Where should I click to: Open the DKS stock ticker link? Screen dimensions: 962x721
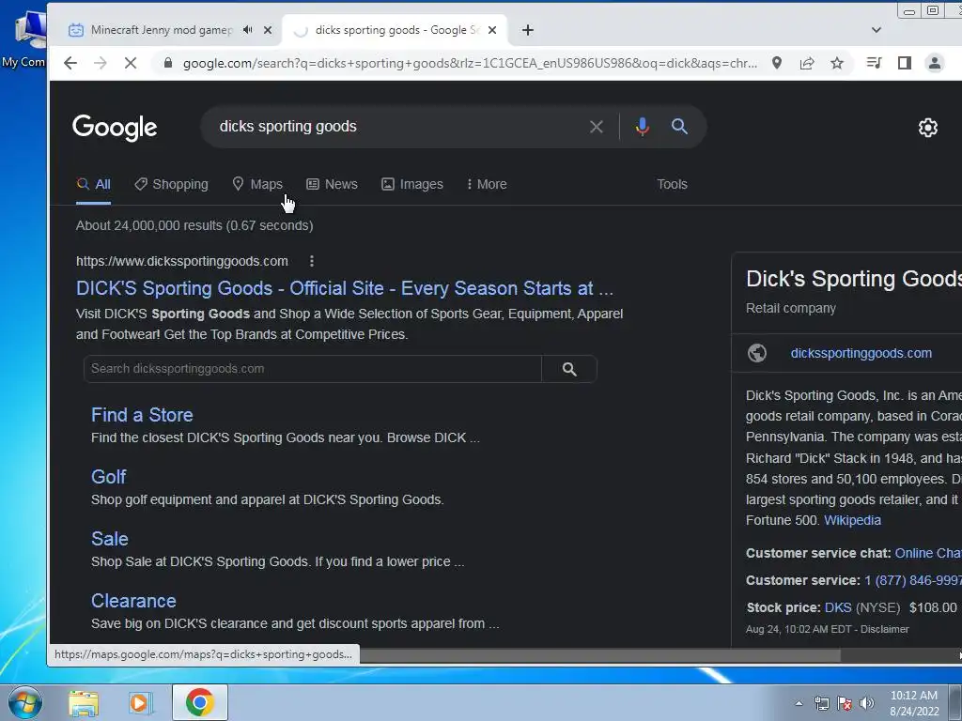[x=837, y=607]
